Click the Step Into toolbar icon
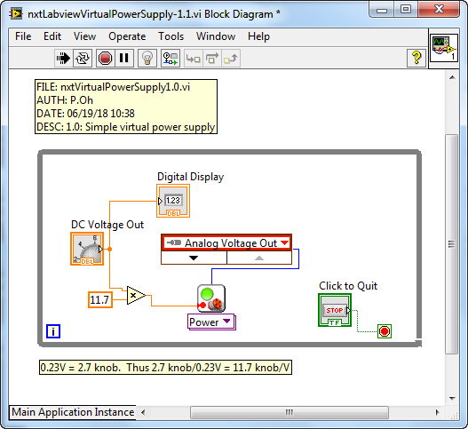468x429 pixels. 193,58
